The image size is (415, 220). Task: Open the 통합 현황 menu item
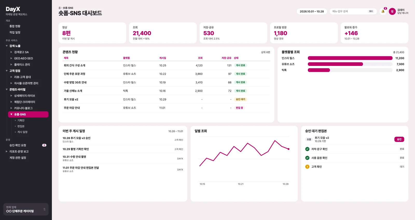[x=15, y=26]
